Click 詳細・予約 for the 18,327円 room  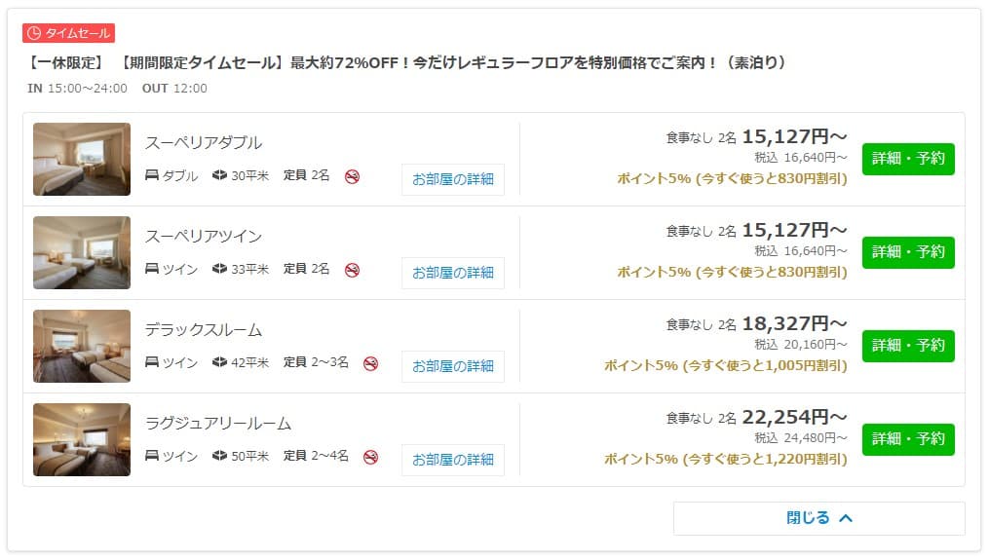tap(908, 346)
